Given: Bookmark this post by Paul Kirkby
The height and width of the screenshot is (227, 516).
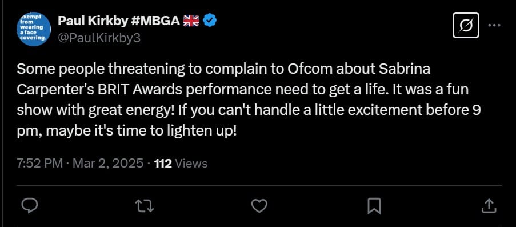Looking at the screenshot, I should [374, 206].
